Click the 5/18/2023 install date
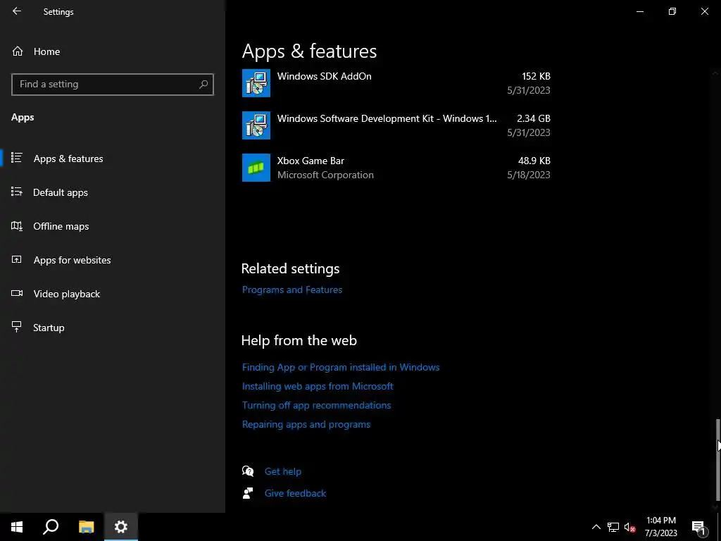 click(x=529, y=175)
